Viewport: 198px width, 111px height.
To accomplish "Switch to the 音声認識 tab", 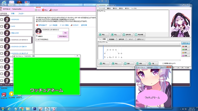I will (4, 13).
